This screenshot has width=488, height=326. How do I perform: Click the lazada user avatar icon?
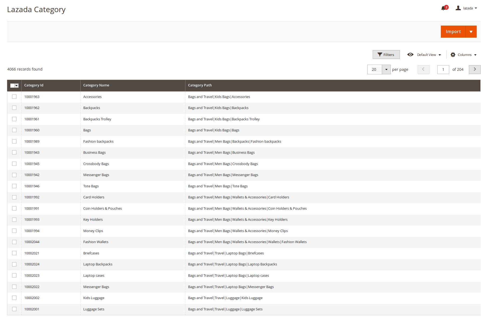click(x=458, y=8)
